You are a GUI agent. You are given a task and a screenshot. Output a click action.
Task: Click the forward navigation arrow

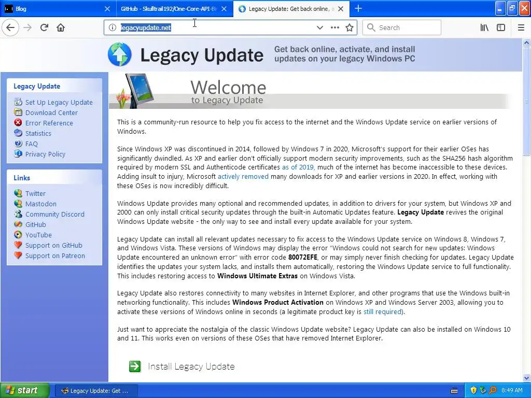(27, 27)
